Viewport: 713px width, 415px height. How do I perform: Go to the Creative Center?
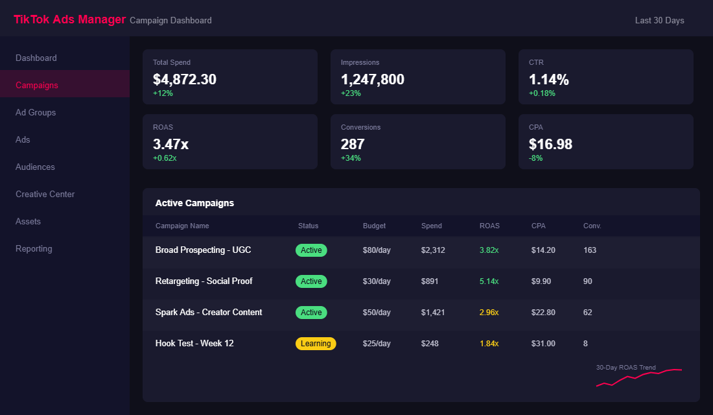(x=45, y=194)
